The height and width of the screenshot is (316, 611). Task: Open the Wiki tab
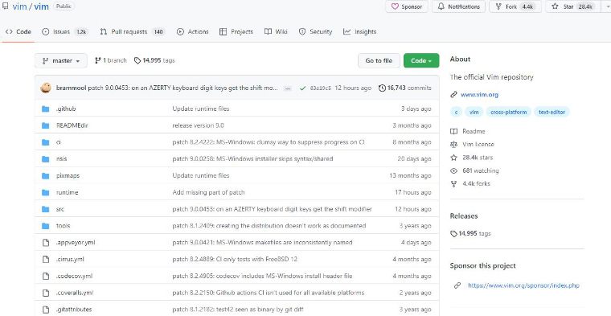pyautogui.click(x=276, y=32)
